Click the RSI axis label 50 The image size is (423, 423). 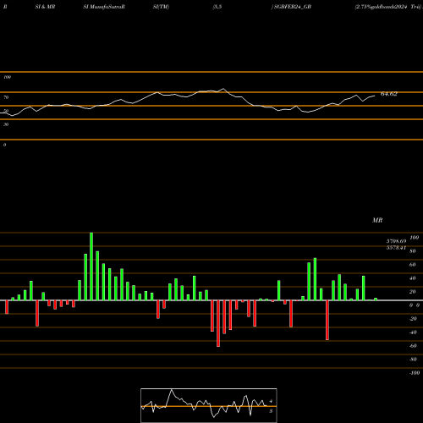[x=6, y=111]
